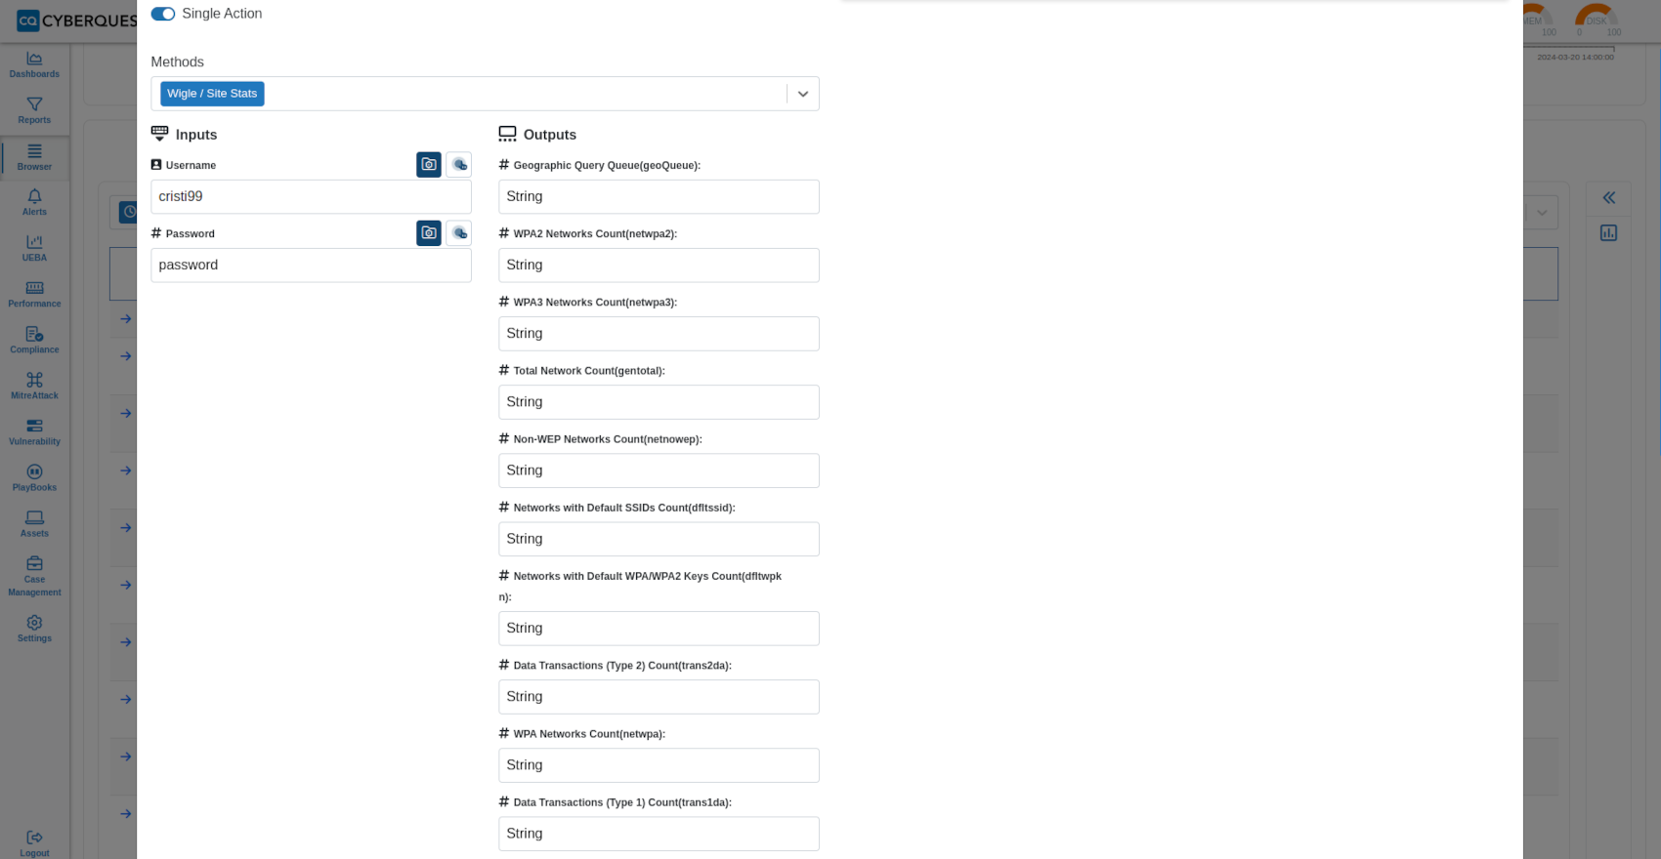The width and height of the screenshot is (1661, 859).
Task: Click the cloud icon next to Password
Action: (459, 232)
